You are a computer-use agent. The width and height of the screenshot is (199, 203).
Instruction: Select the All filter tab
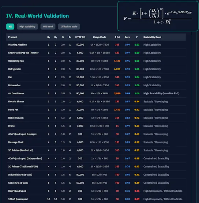[x=10, y=27]
